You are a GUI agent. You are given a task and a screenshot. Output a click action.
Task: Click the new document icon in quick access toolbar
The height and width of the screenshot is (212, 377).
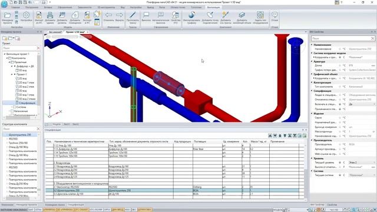(x=11, y=2)
